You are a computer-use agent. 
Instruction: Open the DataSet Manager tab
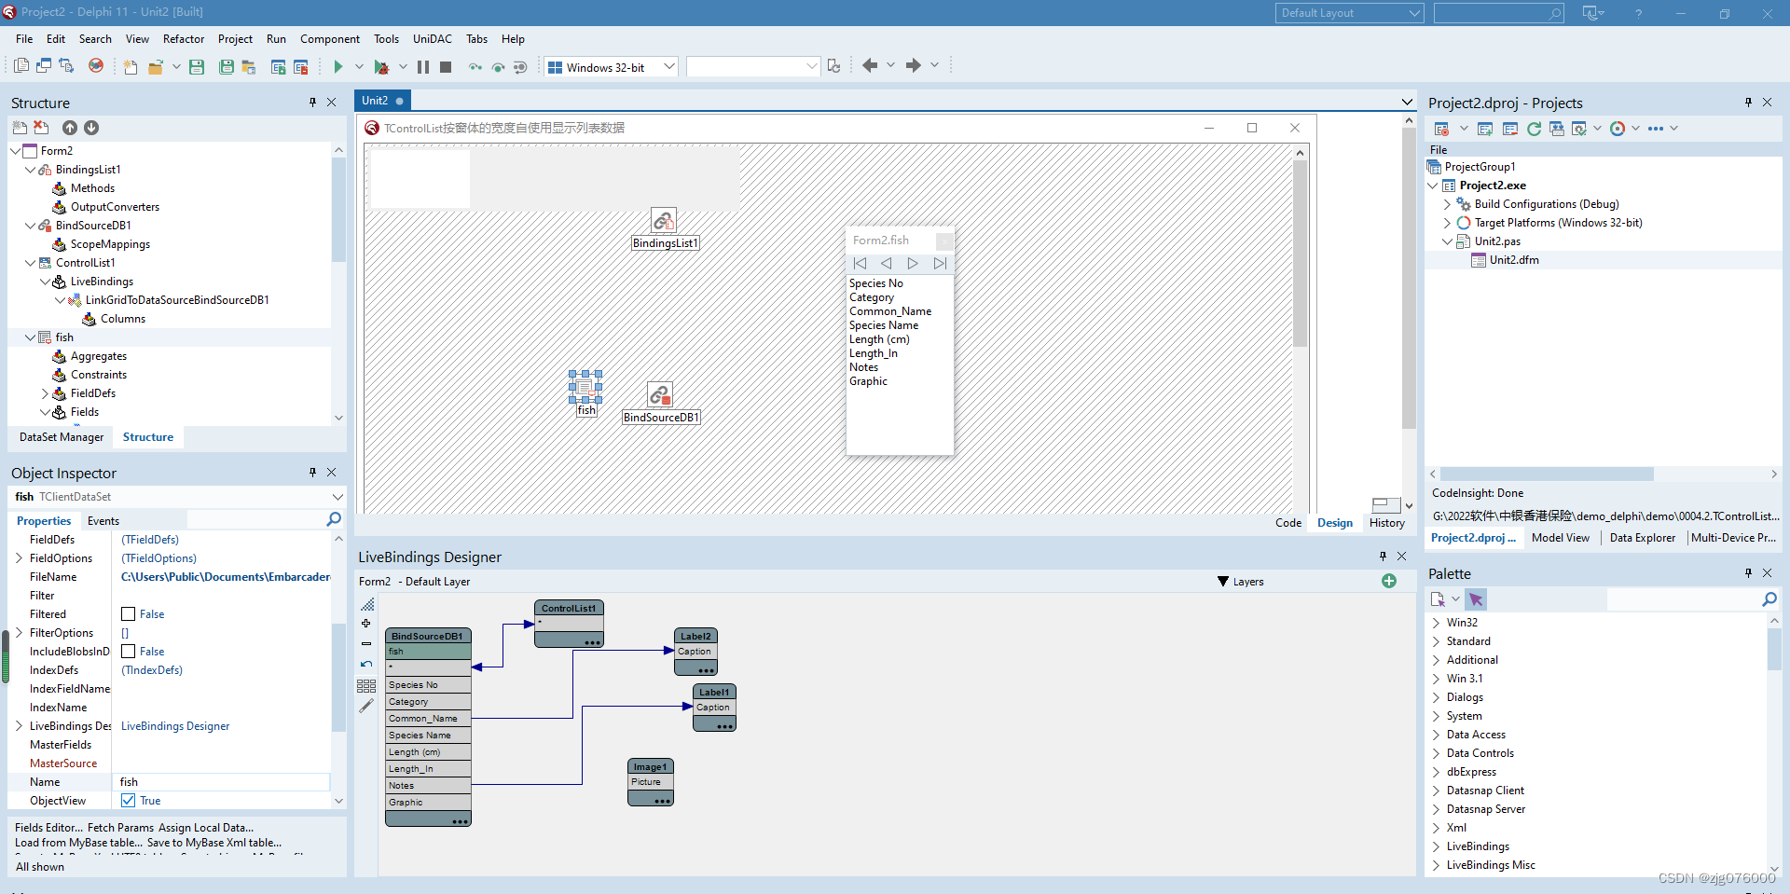point(62,437)
